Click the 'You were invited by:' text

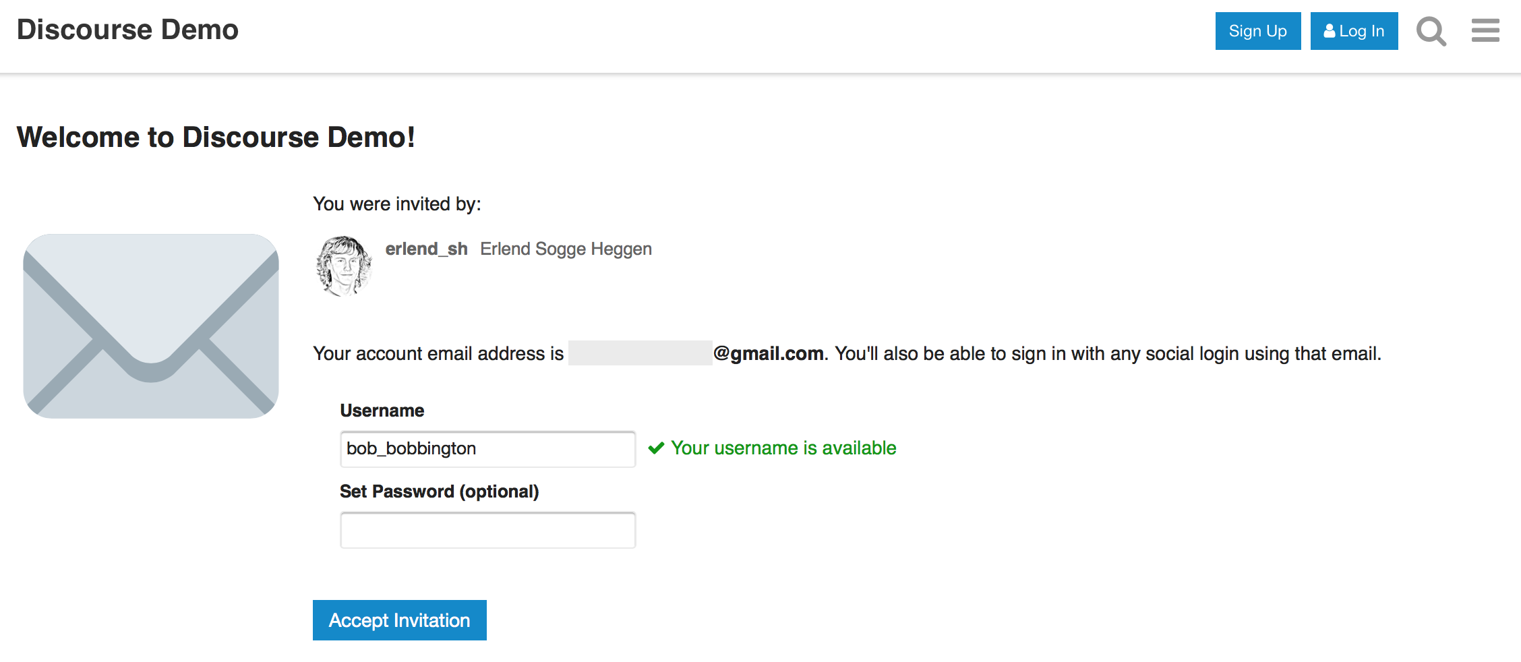coord(397,204)
